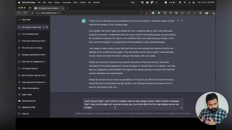Click the ChatGPT avatar next to response
Image resolution: width=232 pixels, height=130 pixels.
[84, 21]
